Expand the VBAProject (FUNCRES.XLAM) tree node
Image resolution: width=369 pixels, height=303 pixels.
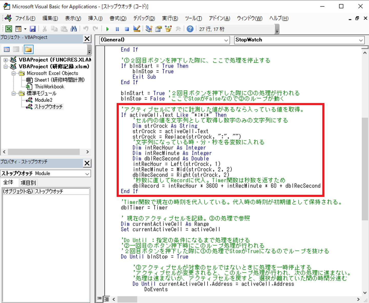pyautogui.click(x=5, y=60)
